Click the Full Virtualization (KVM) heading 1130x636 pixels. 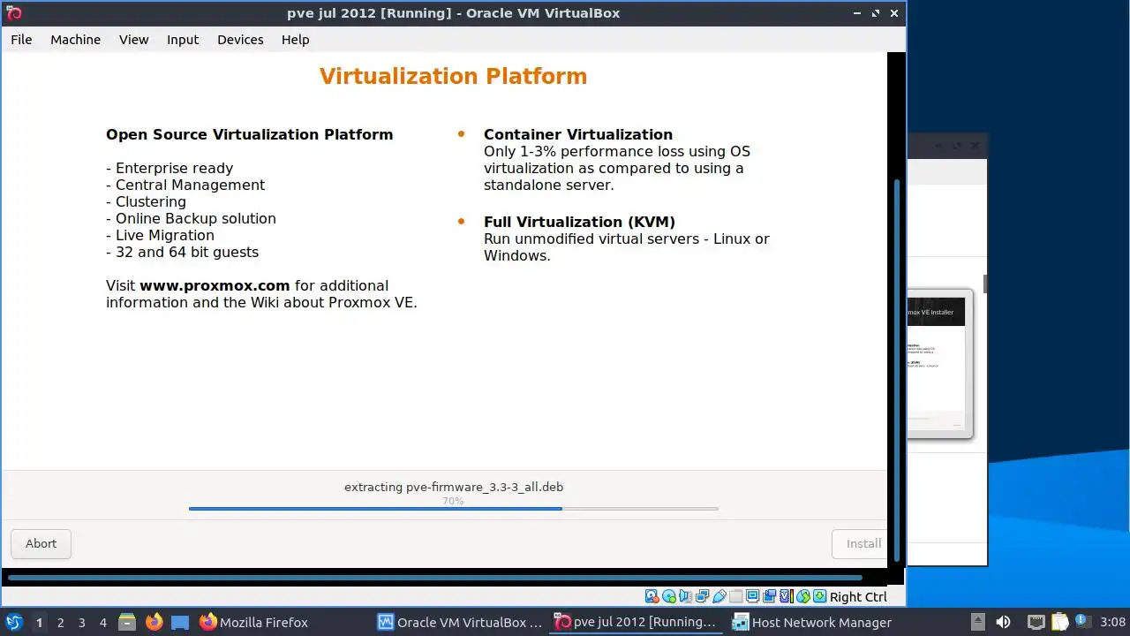click(x=579, y=222)
